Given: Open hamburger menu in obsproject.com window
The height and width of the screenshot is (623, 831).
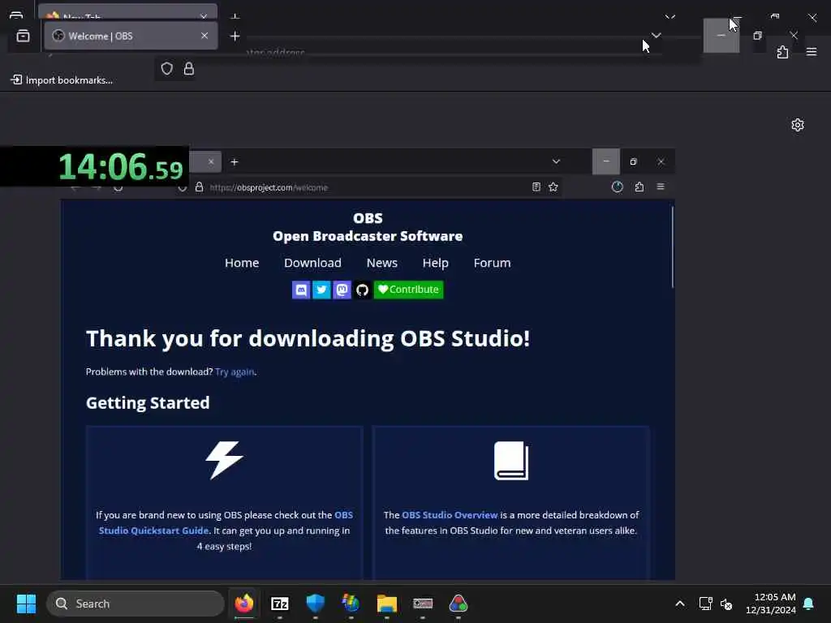Looking at the screenshot, I should point(661,187).
